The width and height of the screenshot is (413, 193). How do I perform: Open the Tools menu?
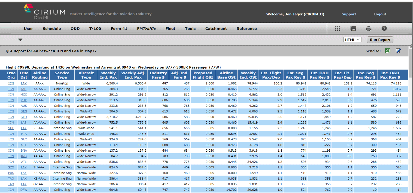(190, 29)
